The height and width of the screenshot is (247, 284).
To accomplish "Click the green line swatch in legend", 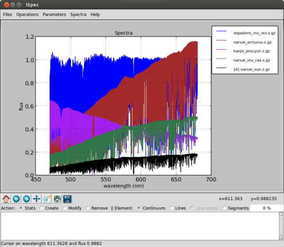I will click(221, 59).
